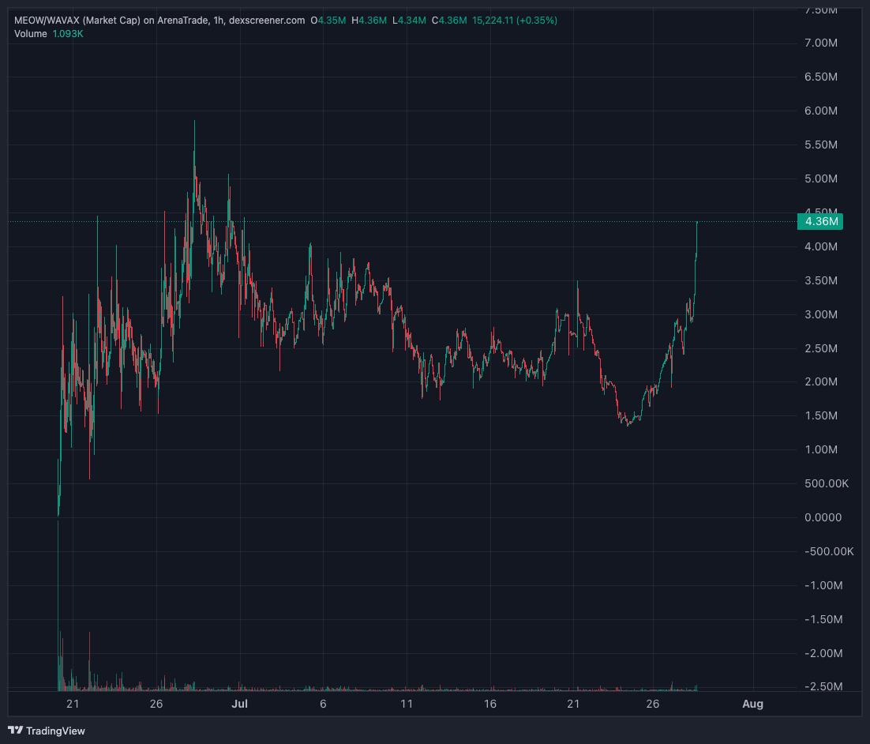Click the -1.00M price axis label

click(x=823, y=585)
